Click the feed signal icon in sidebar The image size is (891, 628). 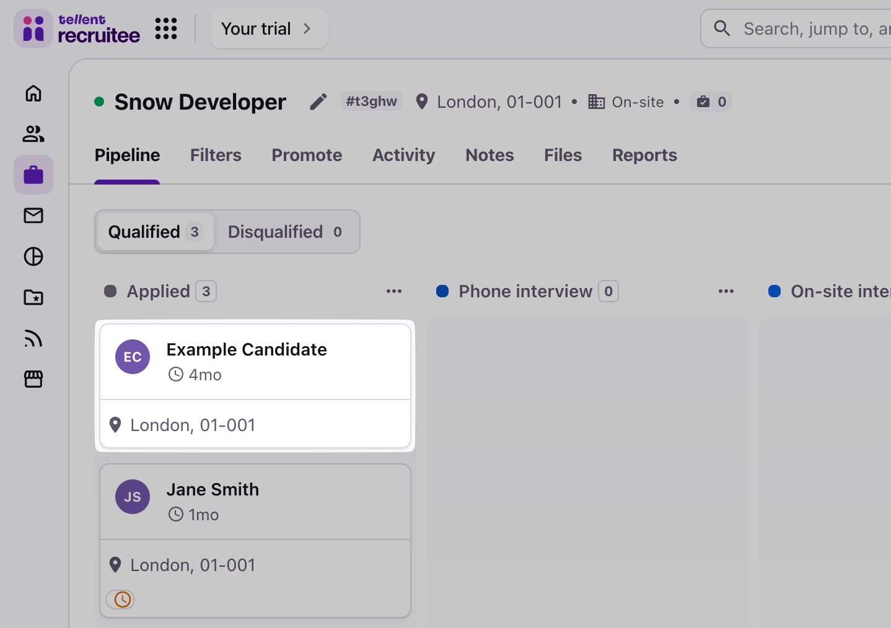pyautogui.click(x=33, y=338)
